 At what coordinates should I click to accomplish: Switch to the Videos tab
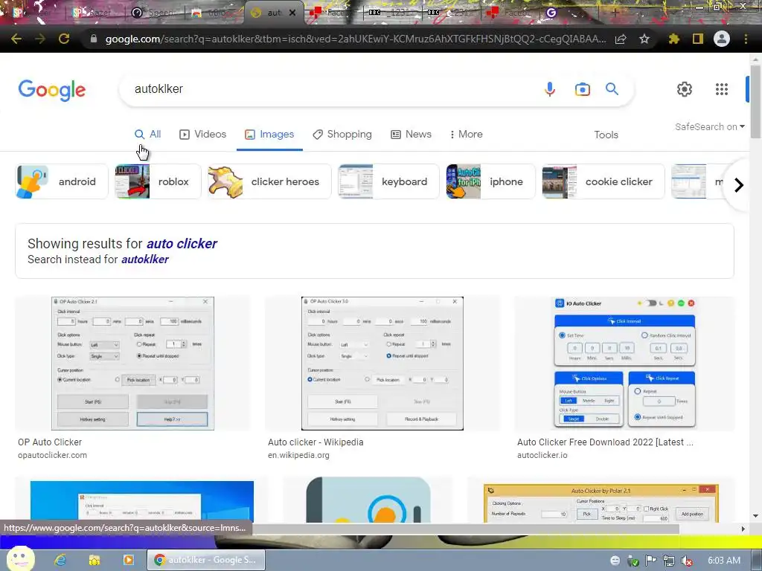pyautogui.click(x=202, y=134)
